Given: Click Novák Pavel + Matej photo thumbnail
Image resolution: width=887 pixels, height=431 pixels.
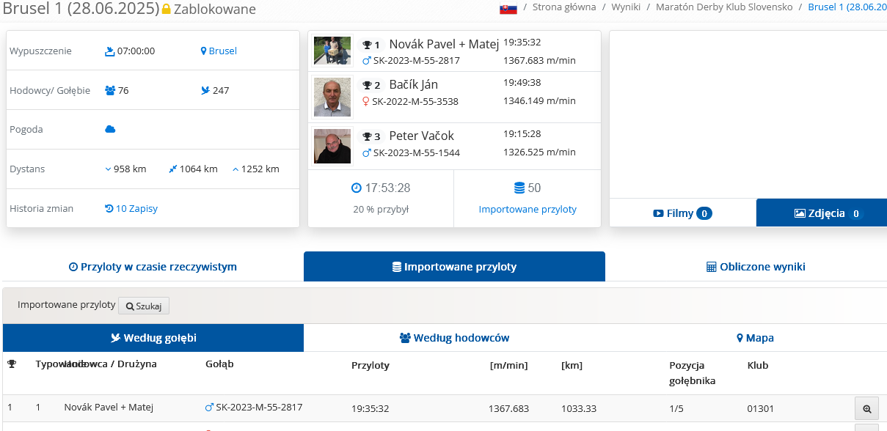Looking at the screenshot, I should pos(332,51).
